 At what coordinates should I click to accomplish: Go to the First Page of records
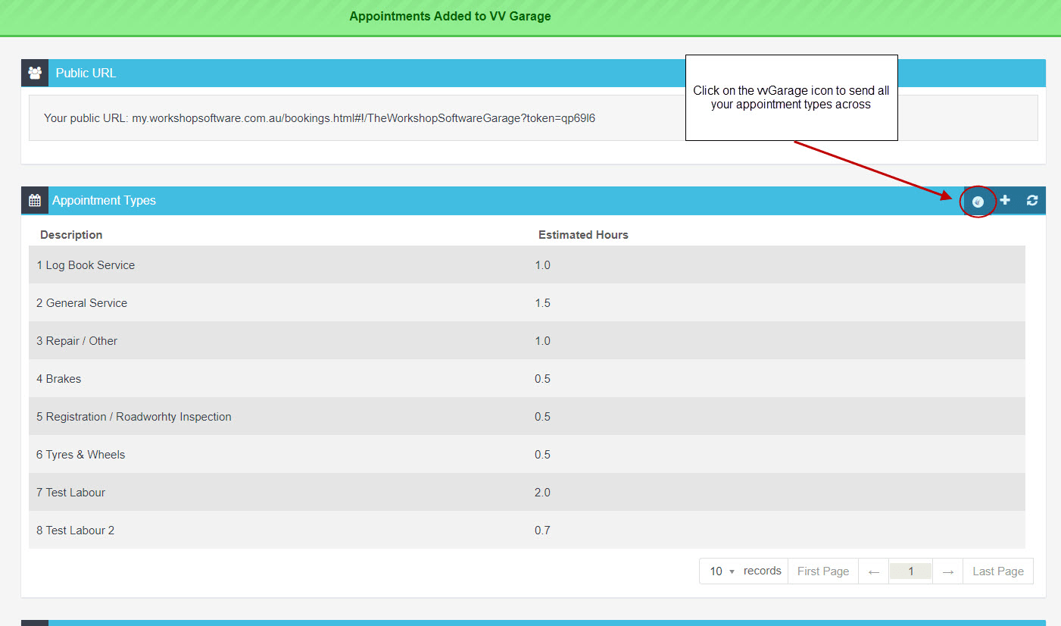click(823, 571)
